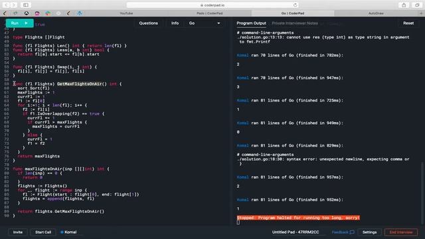Open the Feedback link
The height and width of the screenshot is (239, 425).
coord(343,232)
